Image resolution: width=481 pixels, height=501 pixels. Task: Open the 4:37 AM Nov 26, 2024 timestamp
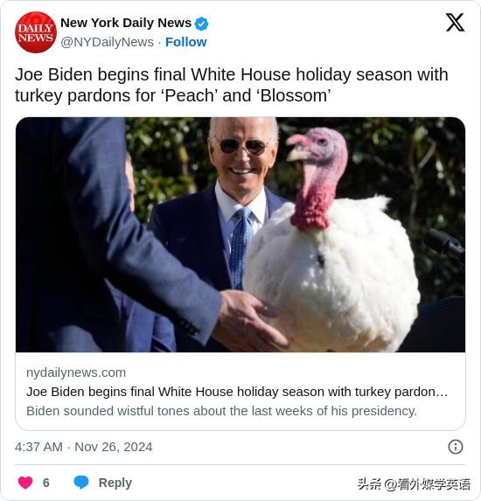(83, 447)
